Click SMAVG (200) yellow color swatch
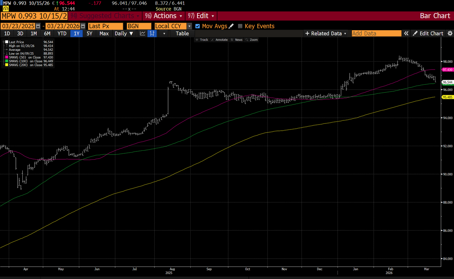Screen dimensions: 454x279 pos(7,65)
